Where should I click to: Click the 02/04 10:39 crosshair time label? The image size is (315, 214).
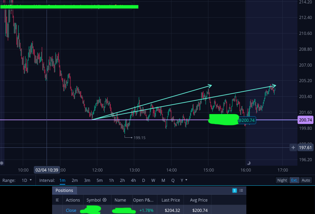click(47, 170)
